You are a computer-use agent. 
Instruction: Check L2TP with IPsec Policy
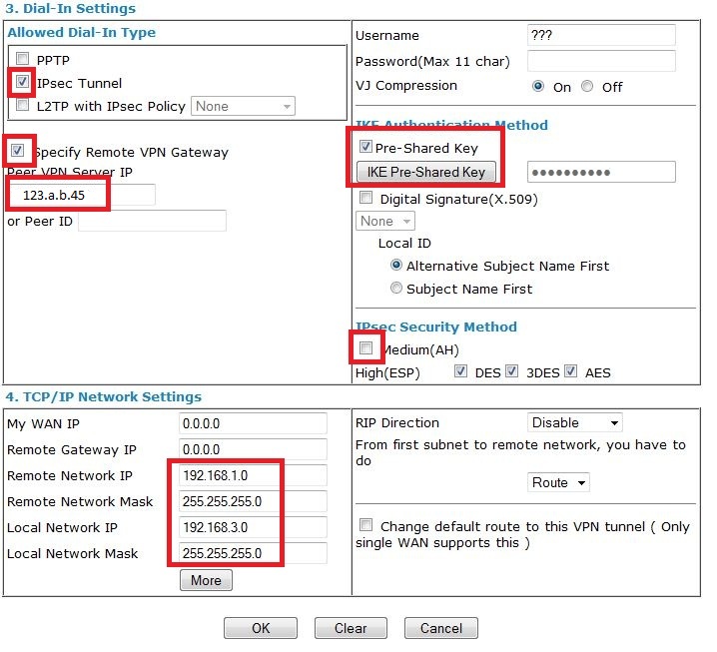tap(23, 106)
